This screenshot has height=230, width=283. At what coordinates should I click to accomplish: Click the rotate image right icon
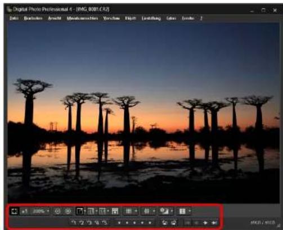173,223
